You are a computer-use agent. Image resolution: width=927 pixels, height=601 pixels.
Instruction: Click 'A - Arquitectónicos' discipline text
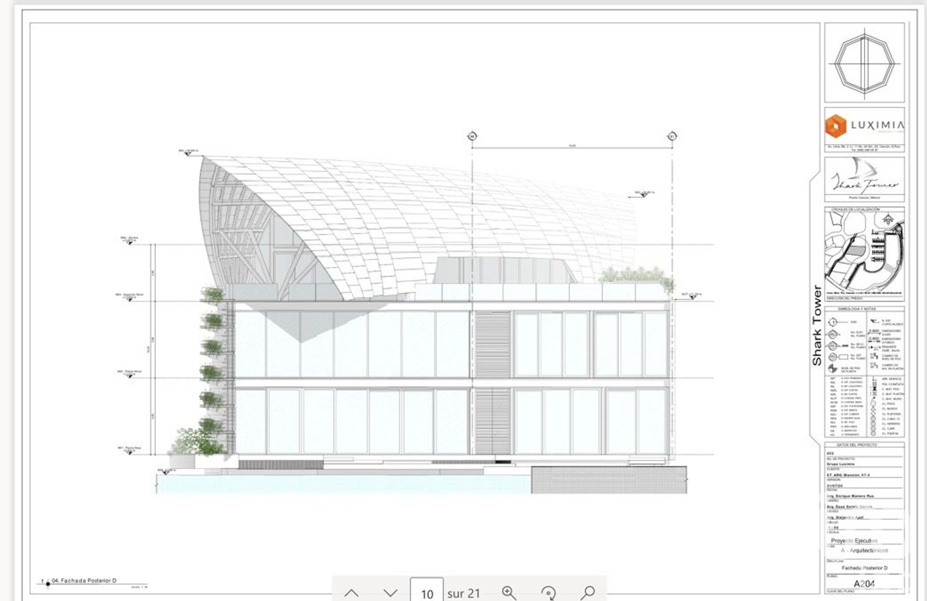click(864, 550)
